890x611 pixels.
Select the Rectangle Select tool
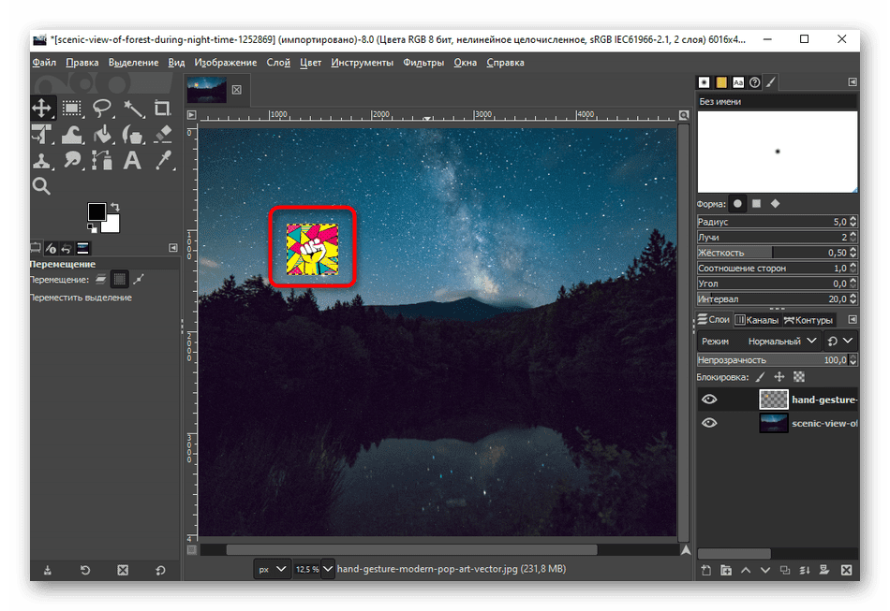(x=72, y=109)
